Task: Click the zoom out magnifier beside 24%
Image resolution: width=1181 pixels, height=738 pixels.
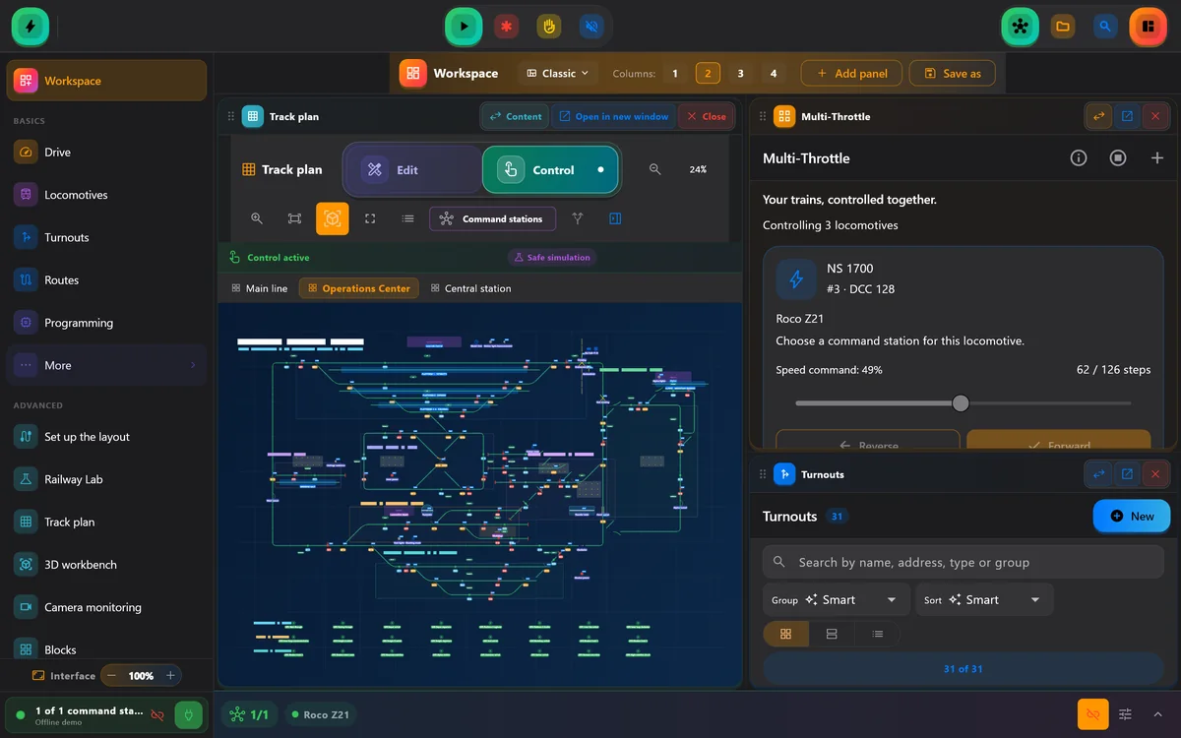Action: point(655,169)
